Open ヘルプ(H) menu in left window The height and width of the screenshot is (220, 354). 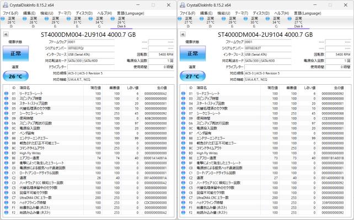(105, 13)
